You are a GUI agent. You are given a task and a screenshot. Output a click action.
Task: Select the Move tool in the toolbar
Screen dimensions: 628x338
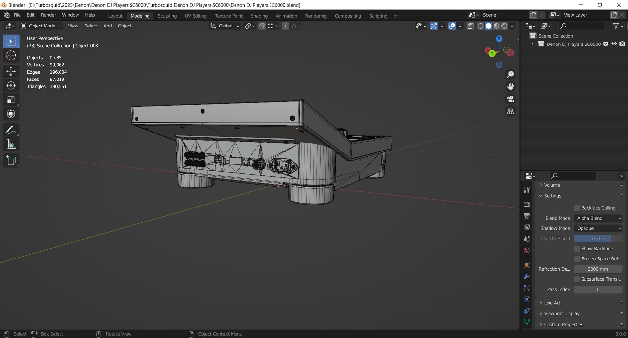pyautogui.click(x=11, y=71)
